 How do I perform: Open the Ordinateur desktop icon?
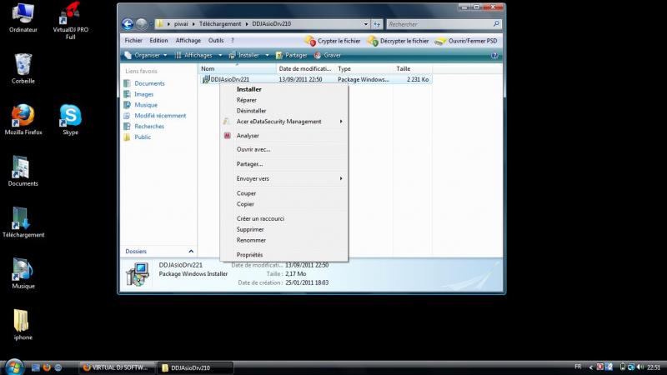pos(23,17)
